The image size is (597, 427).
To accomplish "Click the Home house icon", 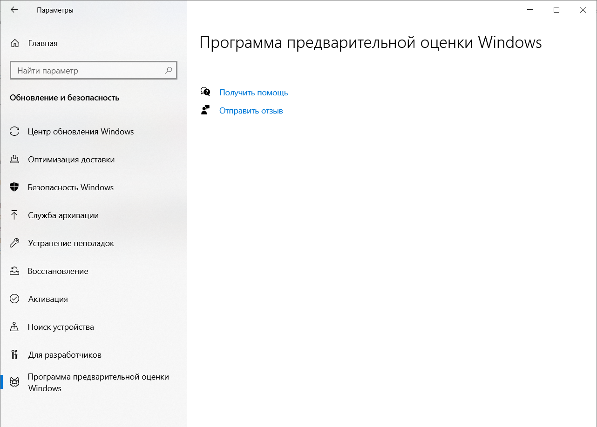I will (x=15, y=43).
